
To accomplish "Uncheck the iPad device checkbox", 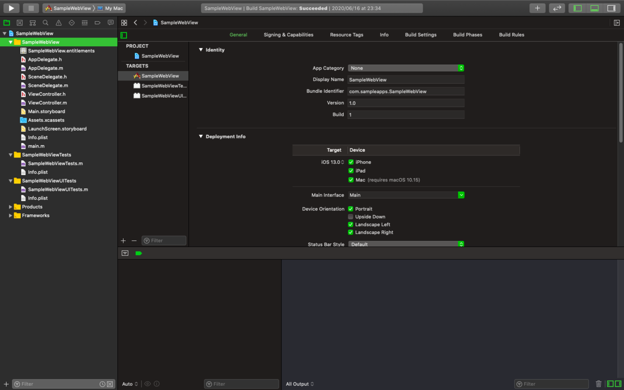I will (351, 171).
